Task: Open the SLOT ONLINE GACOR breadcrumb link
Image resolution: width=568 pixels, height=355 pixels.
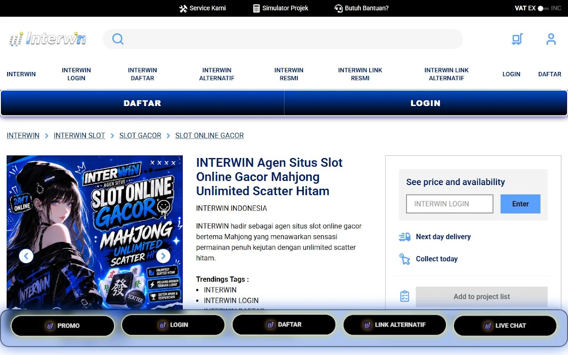Action: [x=210, y=136]
